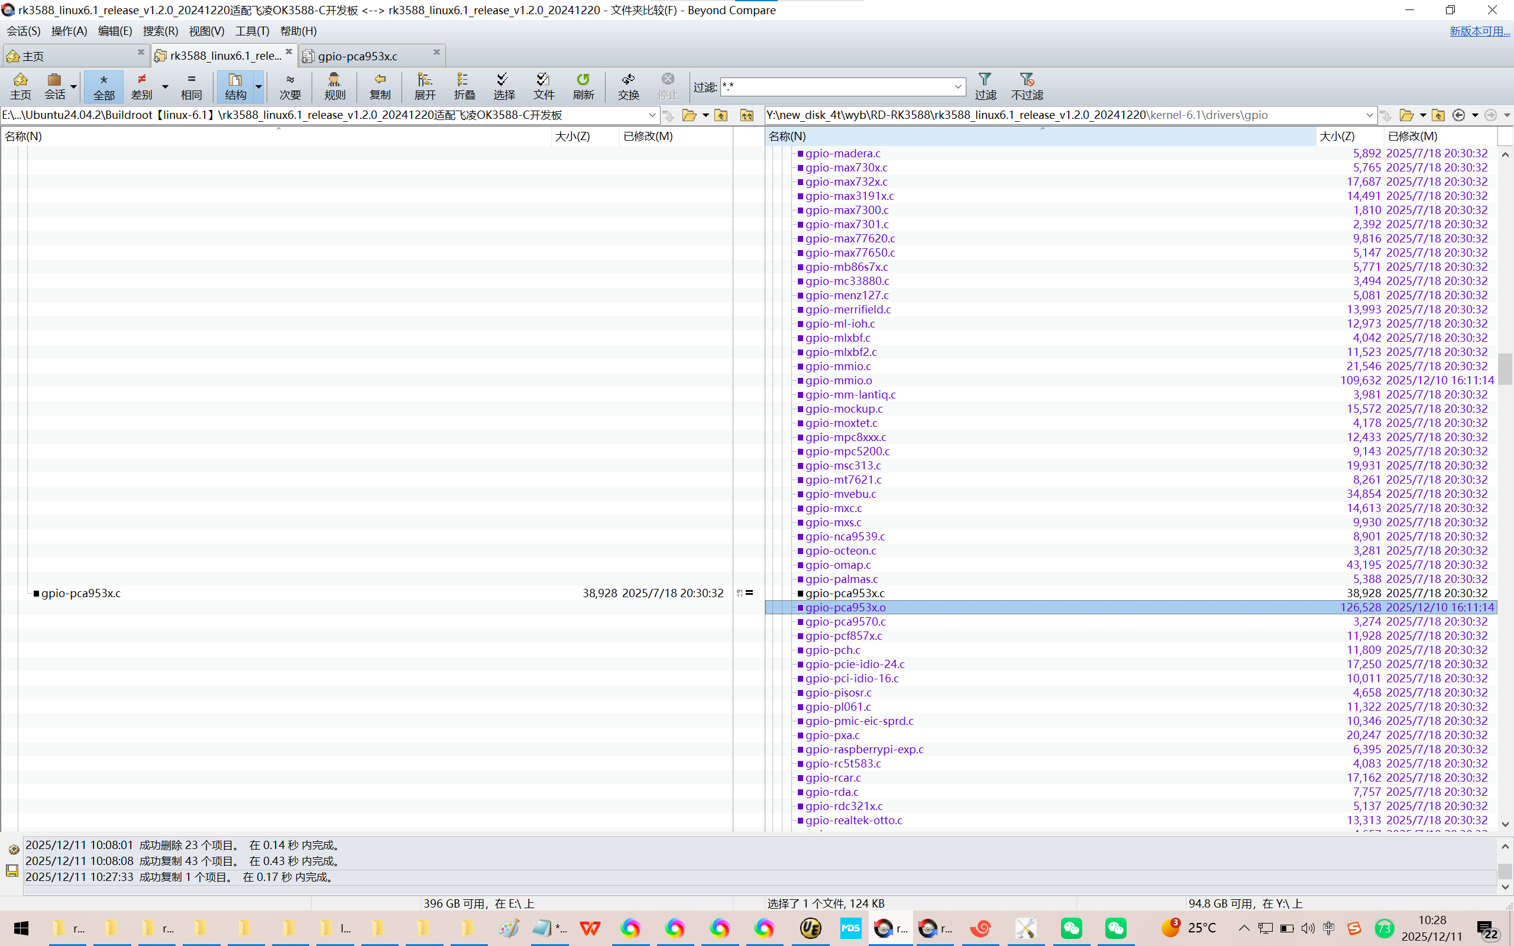This screenshot has height=946, width=1514.
Task: Click the Swap (交换) toolbar icon
Action: tap(628, 86)
